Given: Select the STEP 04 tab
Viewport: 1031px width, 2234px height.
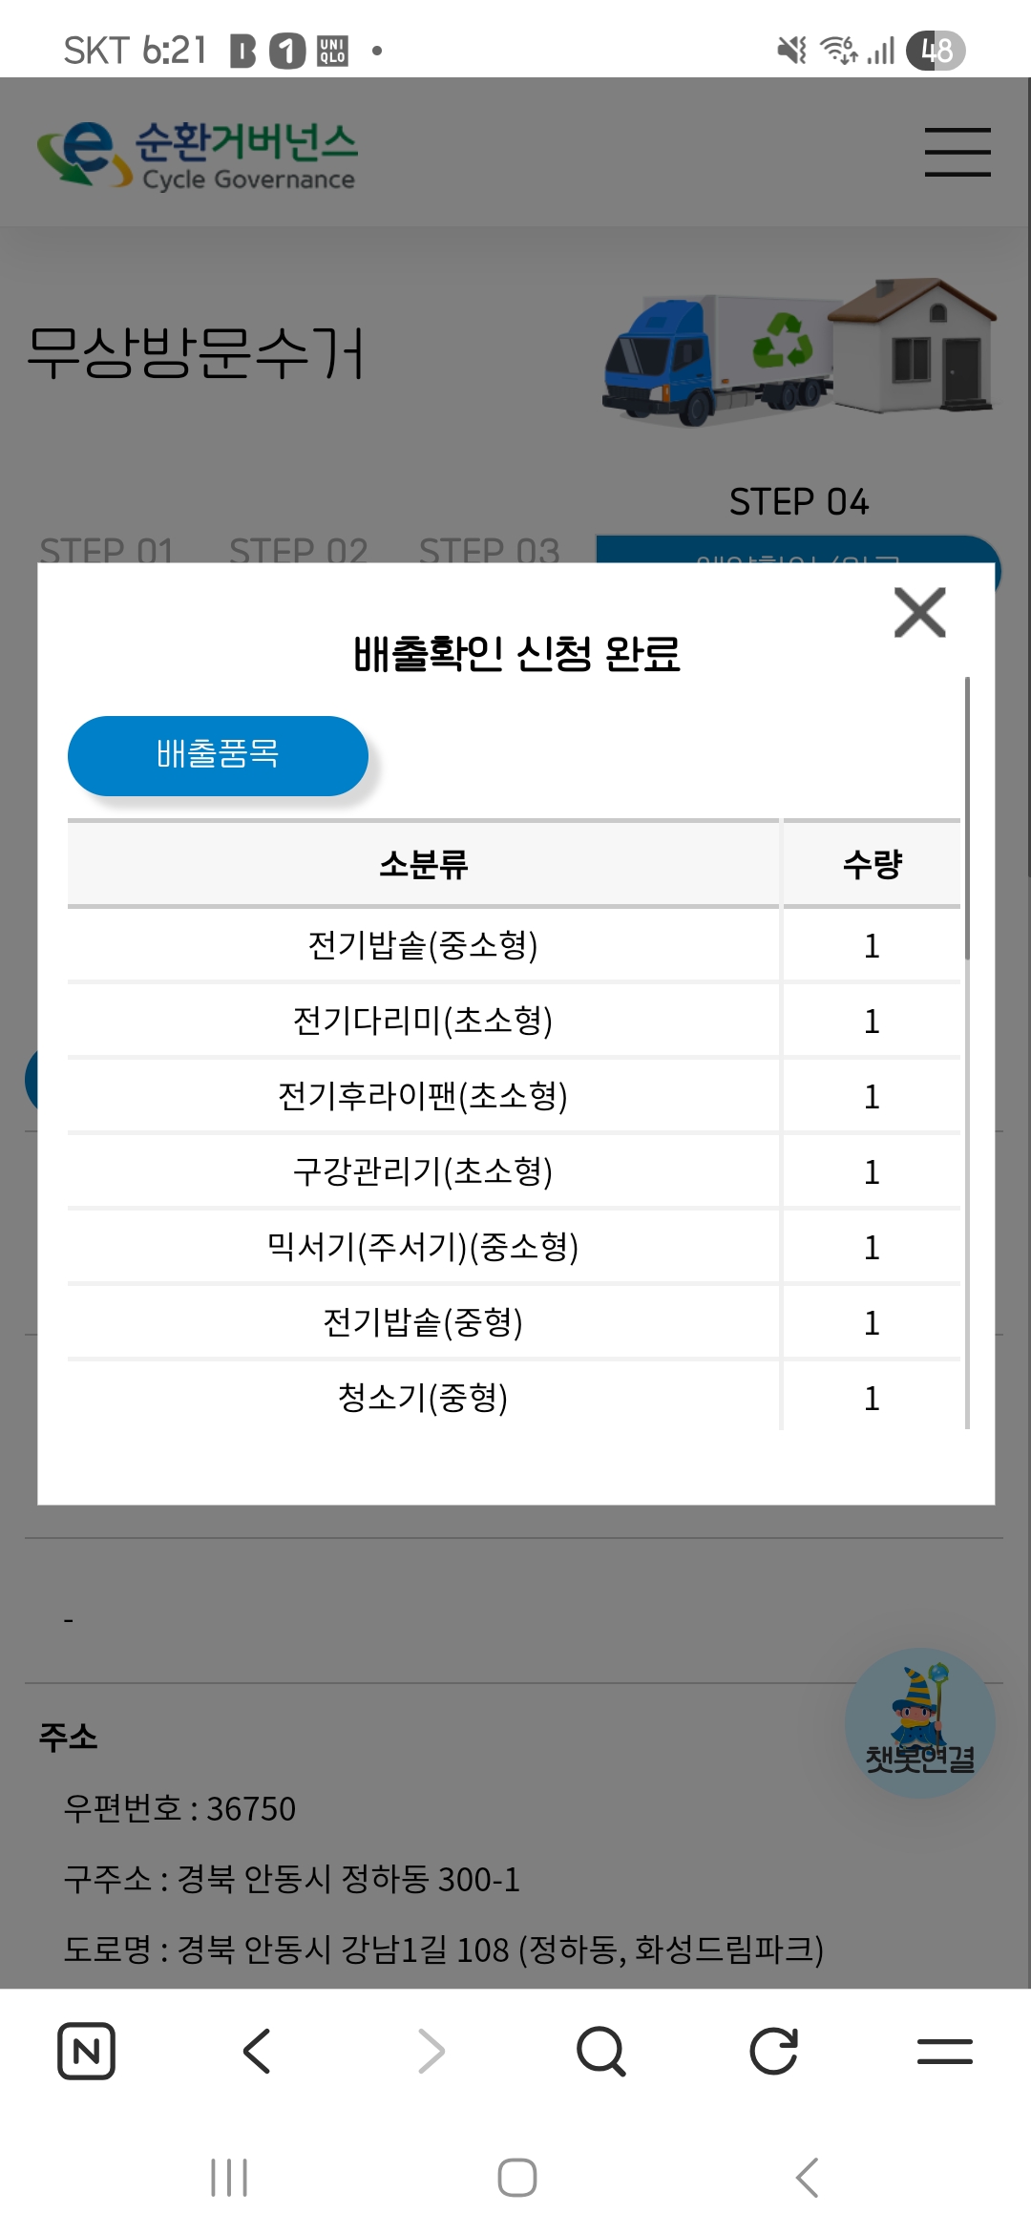Looking at the screenshot, I should 798,503.
